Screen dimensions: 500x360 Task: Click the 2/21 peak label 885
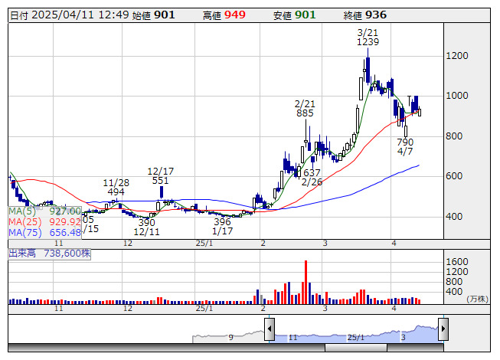click(305, 113)
